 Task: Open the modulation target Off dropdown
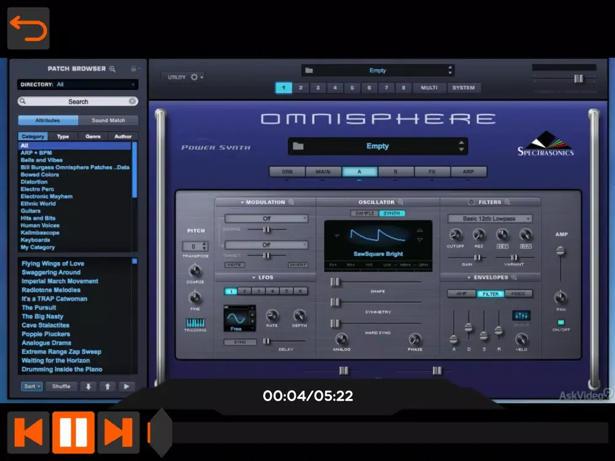coord(266,245)
